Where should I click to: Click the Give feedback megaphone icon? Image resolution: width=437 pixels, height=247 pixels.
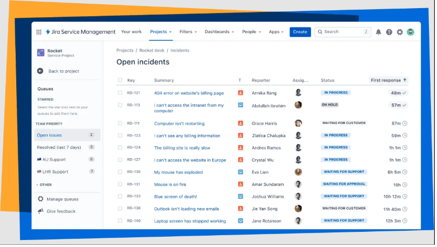click(41, 211)
